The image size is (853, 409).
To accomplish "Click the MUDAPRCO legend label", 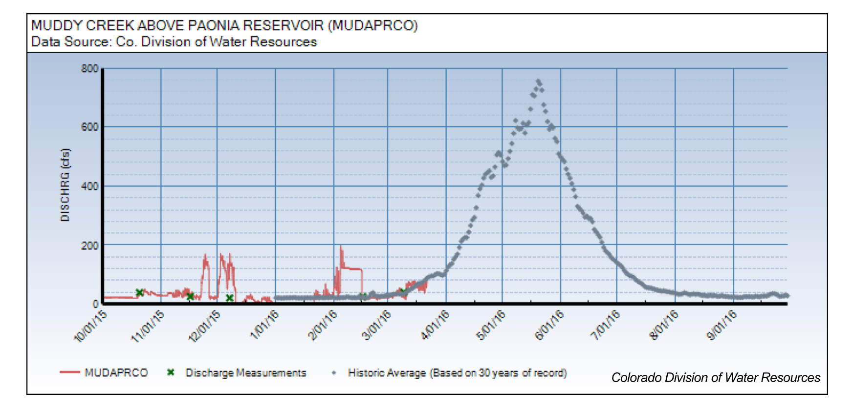I will [x=116, y=373].
